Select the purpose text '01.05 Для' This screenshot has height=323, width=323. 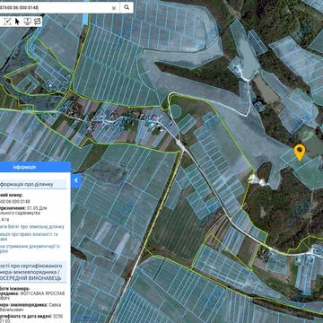pos(38,207)
